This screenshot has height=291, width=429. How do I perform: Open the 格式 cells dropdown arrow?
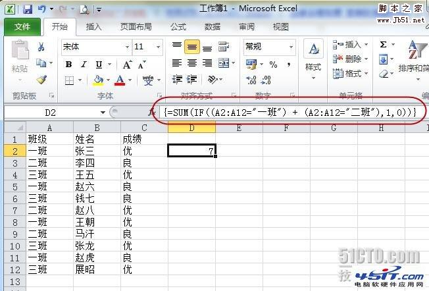point(366,73)
